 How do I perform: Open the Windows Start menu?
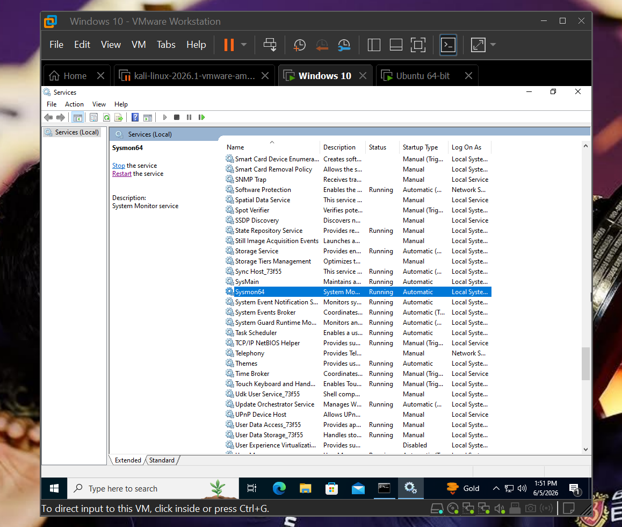coord(54,488)
